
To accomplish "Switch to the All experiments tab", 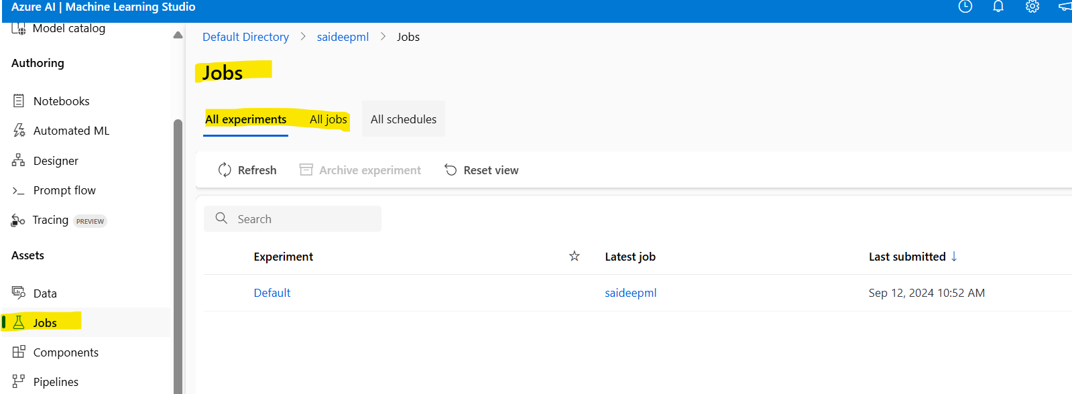I will coord(246,119).
